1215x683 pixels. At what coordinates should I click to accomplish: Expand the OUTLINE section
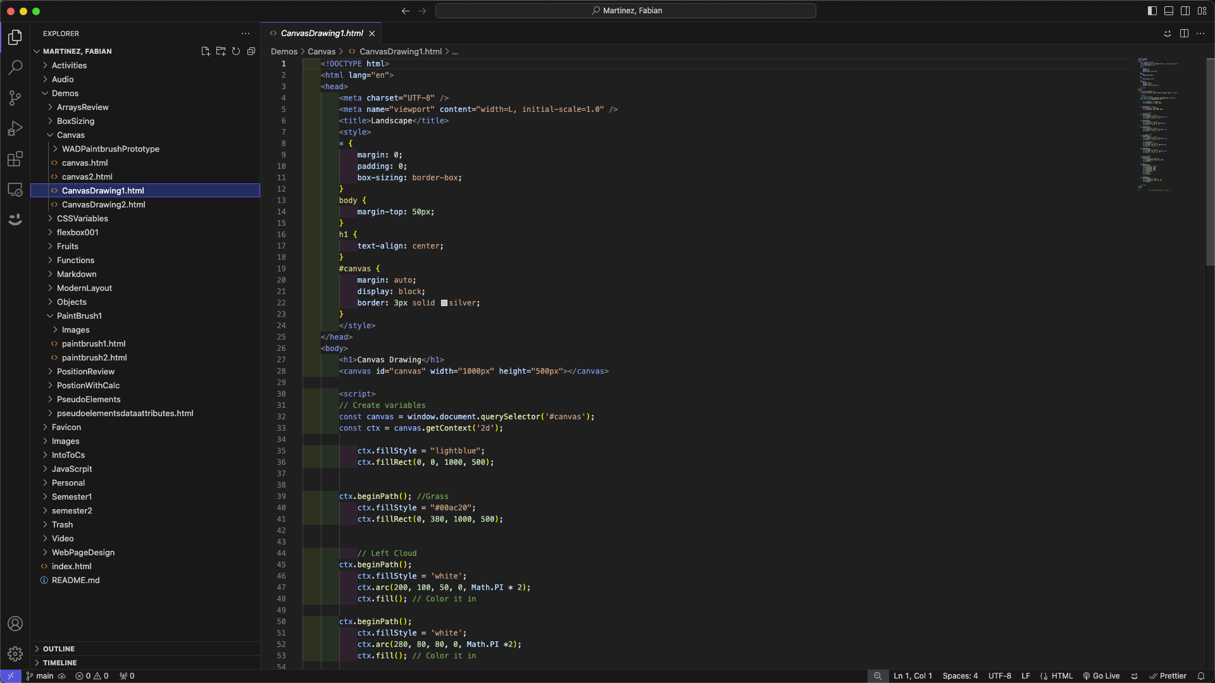[x=58, y=649]
